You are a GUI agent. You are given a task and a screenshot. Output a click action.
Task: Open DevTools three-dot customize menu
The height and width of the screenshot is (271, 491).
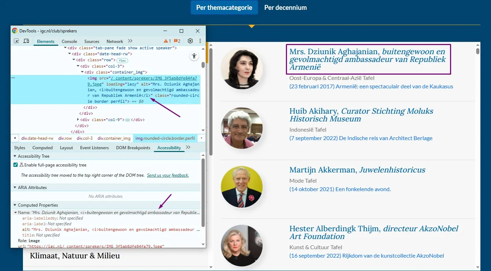[200, 41]
